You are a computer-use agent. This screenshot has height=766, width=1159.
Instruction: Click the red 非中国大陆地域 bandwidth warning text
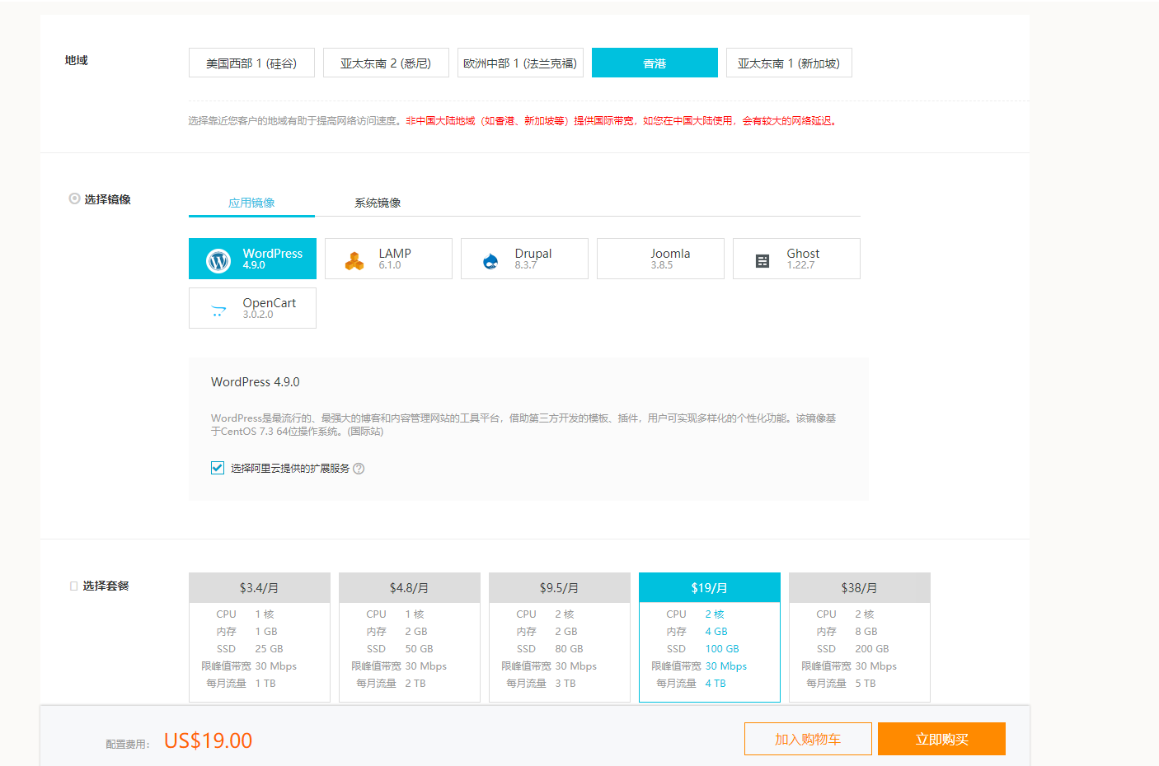coord(622,121)
